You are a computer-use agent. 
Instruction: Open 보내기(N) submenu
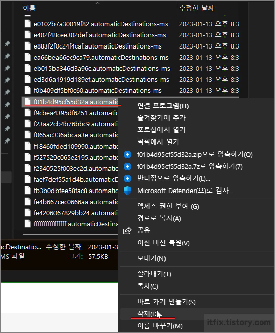pyautogui.click(x=151, y=258)
